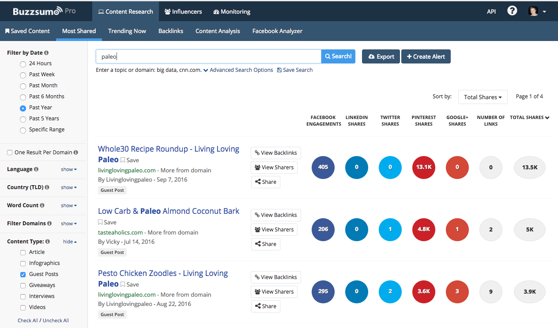Open the Content Research tab
This screenshot has height=328, width=558.
(x=125, y=11)
